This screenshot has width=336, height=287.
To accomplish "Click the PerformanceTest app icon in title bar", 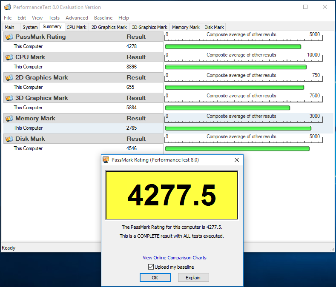I will coord(8,7).
